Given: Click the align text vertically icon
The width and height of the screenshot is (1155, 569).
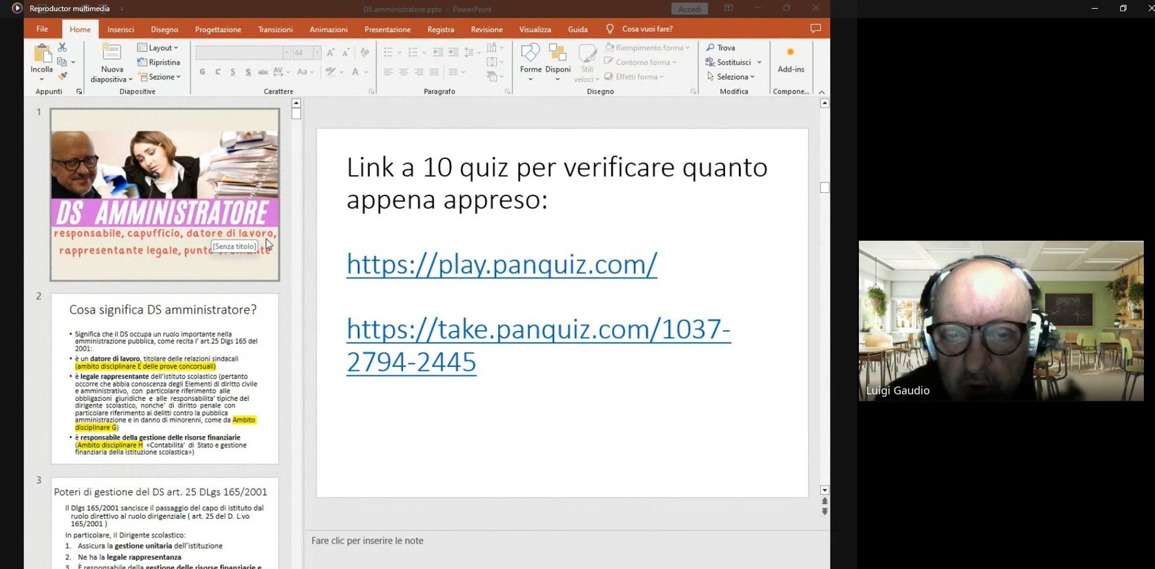Looking at the screenshot, I should (x=492, y=62).
